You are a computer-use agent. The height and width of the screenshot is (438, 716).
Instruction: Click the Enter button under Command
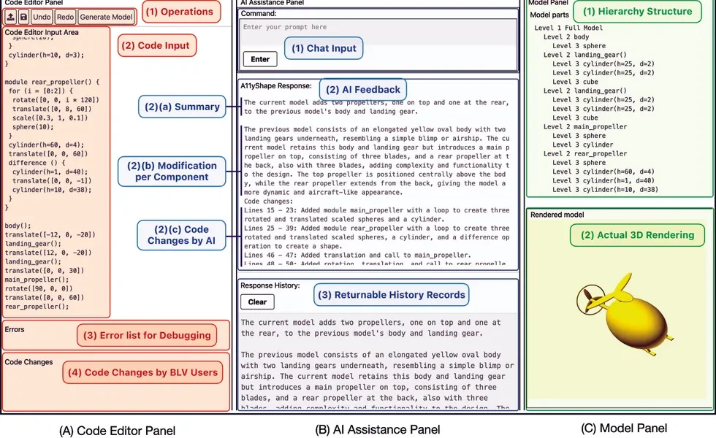click(260, 59)
